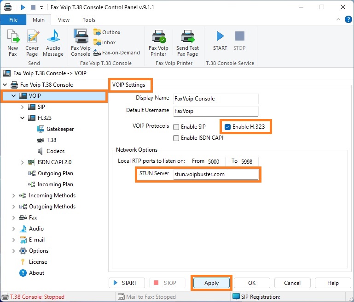Expand the Outgoing Methods branch

click(13, 207)
